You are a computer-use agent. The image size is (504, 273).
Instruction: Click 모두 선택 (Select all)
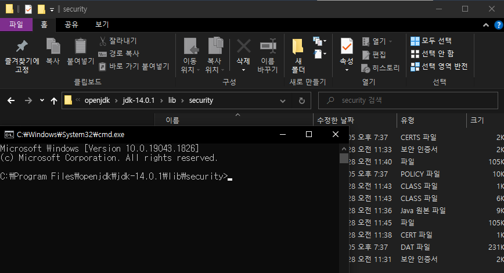pyautogui.click(x=431, y=41)
